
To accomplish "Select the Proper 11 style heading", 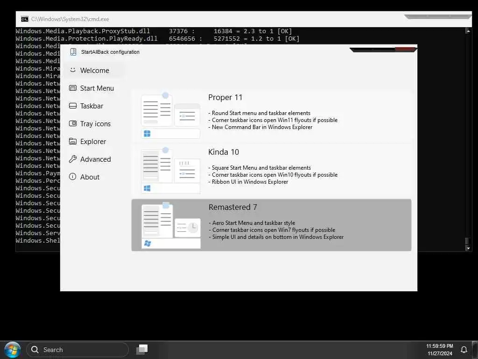I will pos(225,97).
